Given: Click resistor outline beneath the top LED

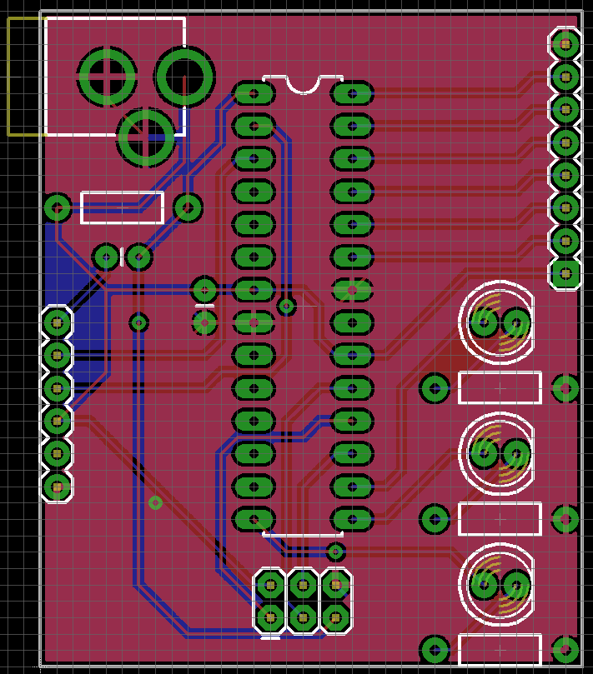Looking at the screenshot, I should pyautogui.click(x=500, y=388).
